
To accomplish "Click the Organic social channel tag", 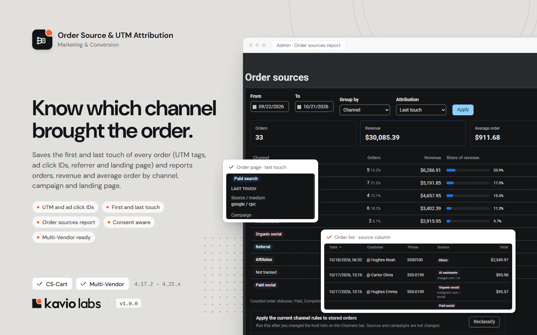I will (x=268, y=234).
